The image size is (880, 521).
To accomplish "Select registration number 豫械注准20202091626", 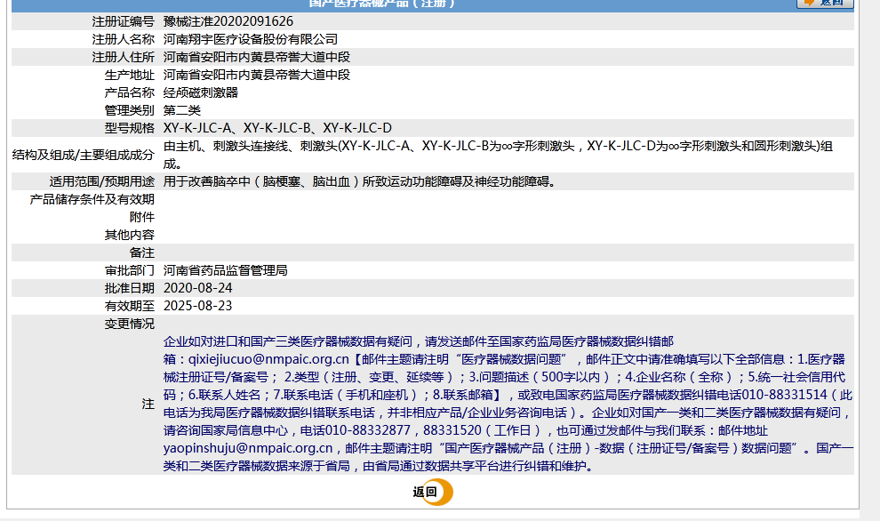I will (228, 21).
